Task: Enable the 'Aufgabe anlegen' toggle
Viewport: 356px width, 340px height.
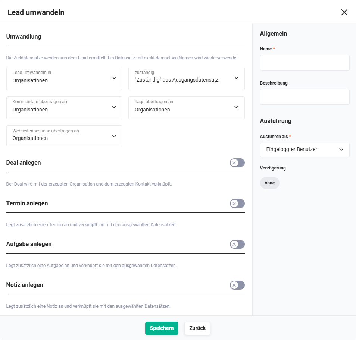Action: coord(237,244)
